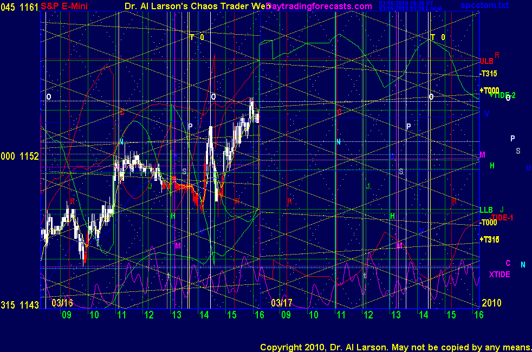
Task: Click the yellow +T315 line label
Action: coord(489,239)
